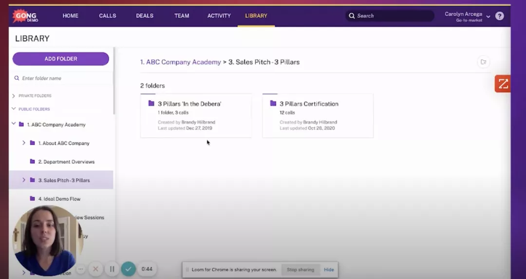
Task: Open 1. About ABC Company folder
Action: click(x=64, y=143)
